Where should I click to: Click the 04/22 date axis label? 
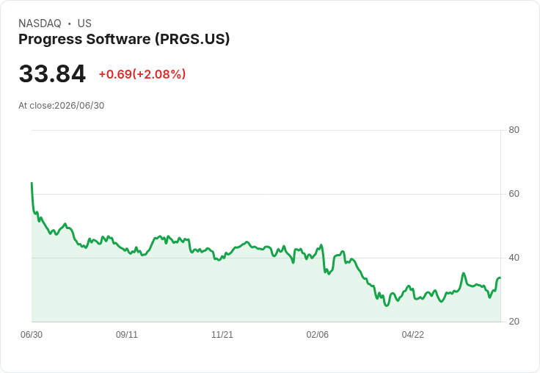(413, 335)
